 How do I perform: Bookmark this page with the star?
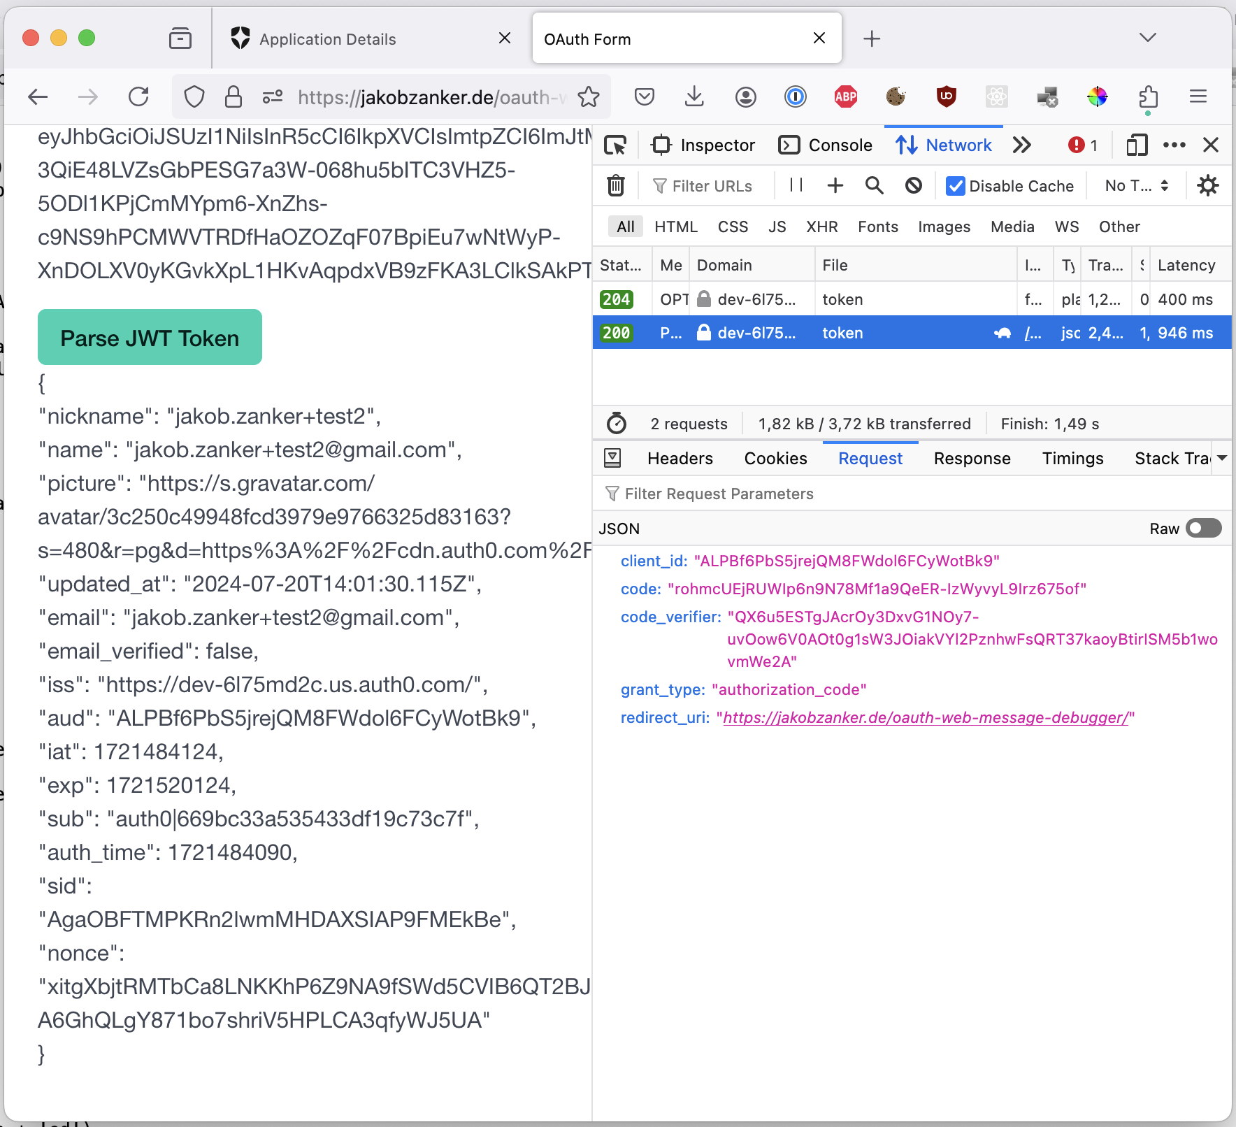589,96
